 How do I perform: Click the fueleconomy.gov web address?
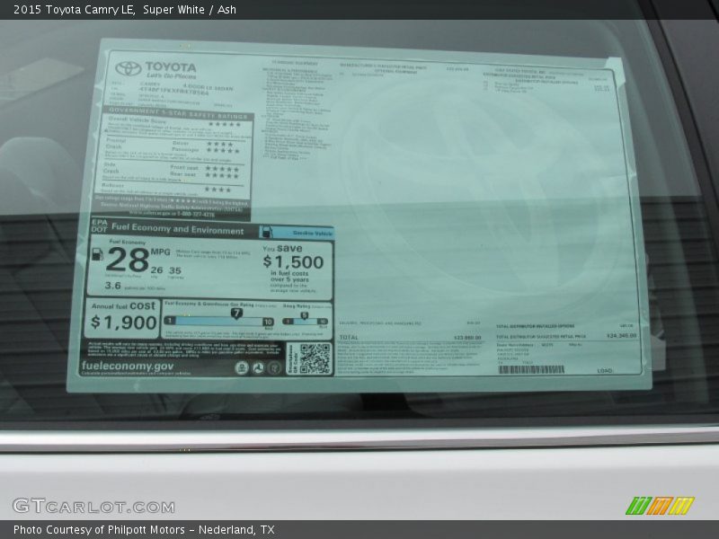(128, 366)
